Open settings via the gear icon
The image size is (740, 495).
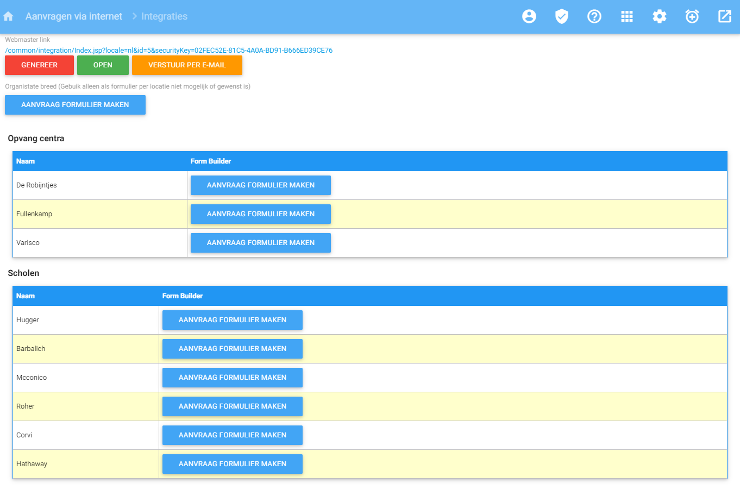pyautogui.click(x=659, y=16)
